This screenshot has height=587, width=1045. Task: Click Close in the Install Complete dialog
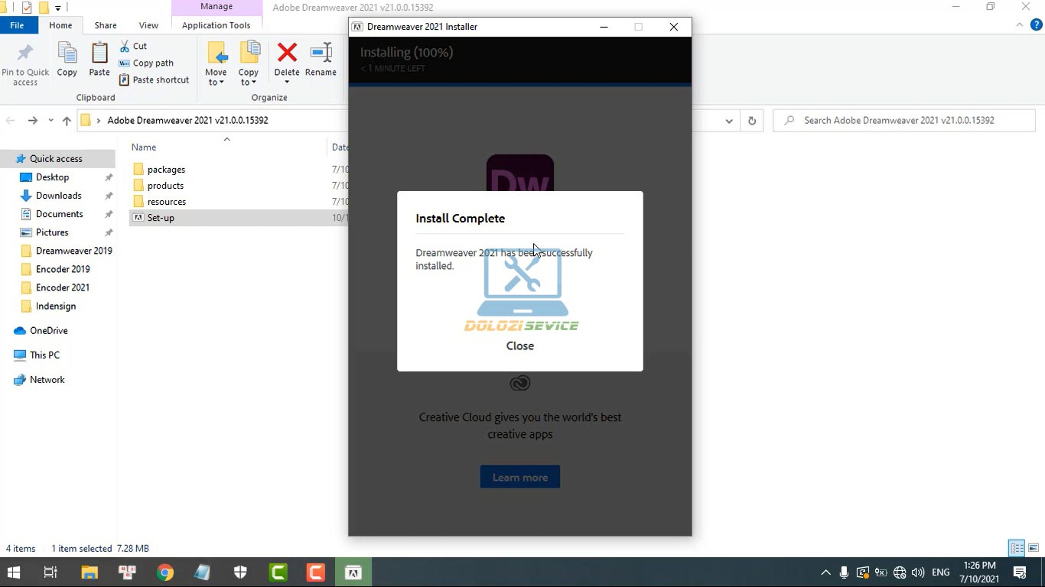pos(519,345)
